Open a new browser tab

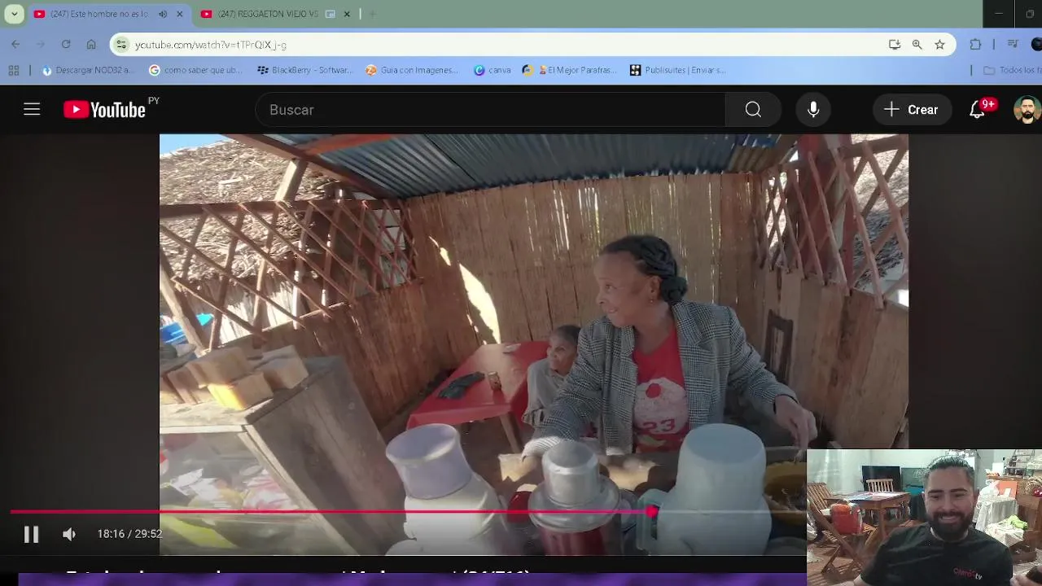point(372,14)
